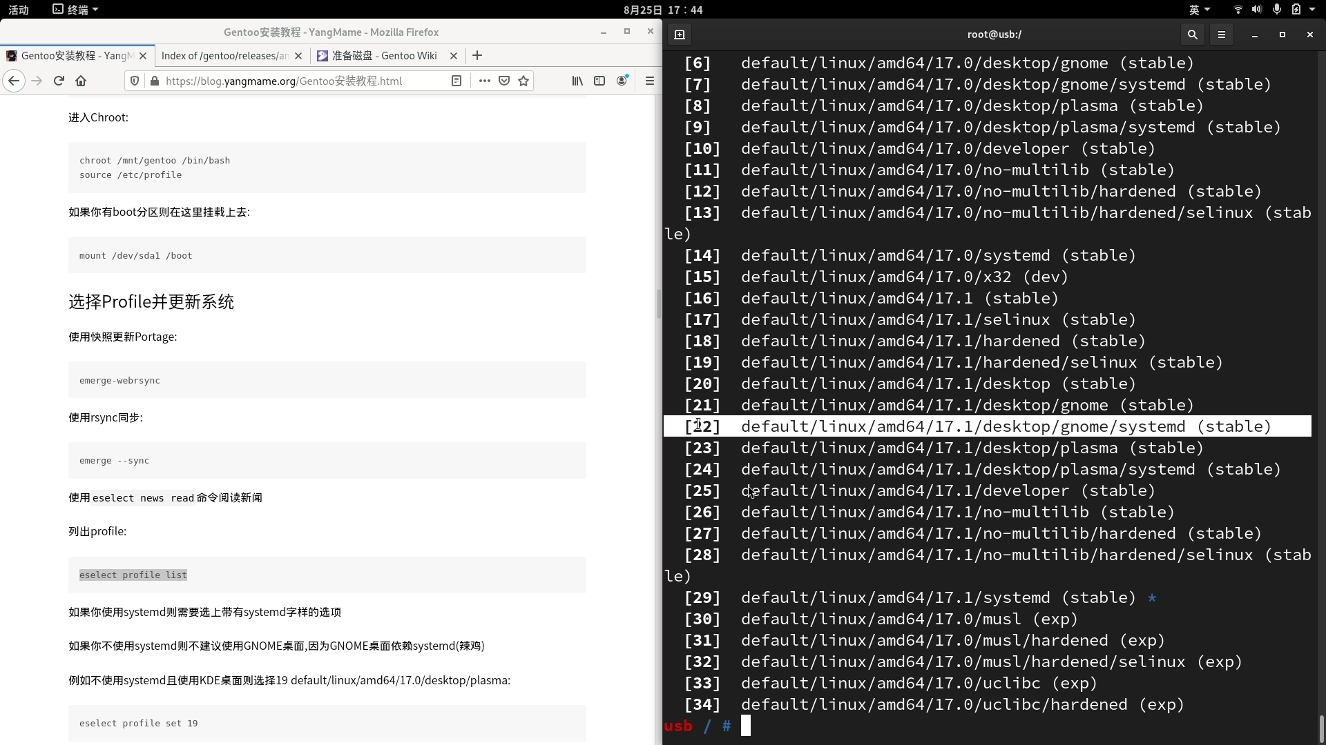Click profile [23] 17.1/desktop/plasma line
Screen dimensions: 1326x745
point(943,448)
